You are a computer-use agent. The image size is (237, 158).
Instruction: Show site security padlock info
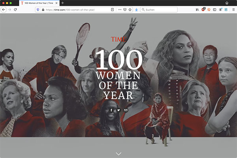pyautogui.click(x=43, y=10)
